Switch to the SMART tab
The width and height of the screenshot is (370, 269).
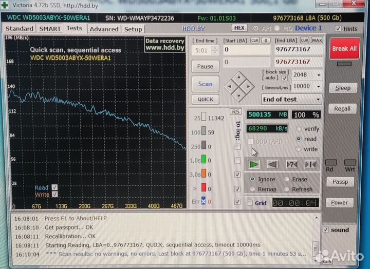50,29
